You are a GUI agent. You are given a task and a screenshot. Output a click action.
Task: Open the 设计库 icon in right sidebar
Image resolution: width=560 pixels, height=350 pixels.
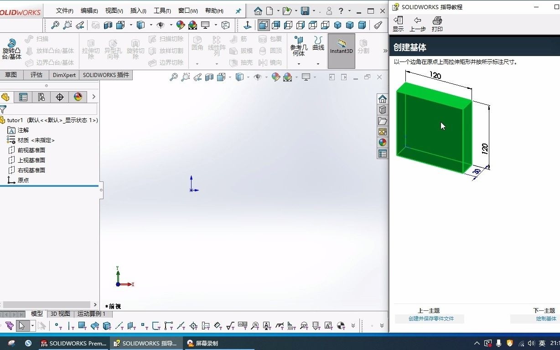point(382,109)
